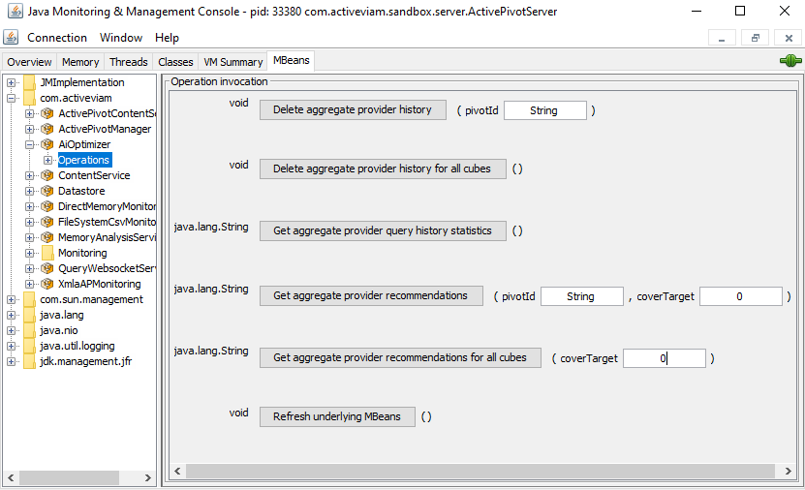The image size is (805, 490).
Task: Click Get aggregate provider query history statistics
Action: coord(383,230)
